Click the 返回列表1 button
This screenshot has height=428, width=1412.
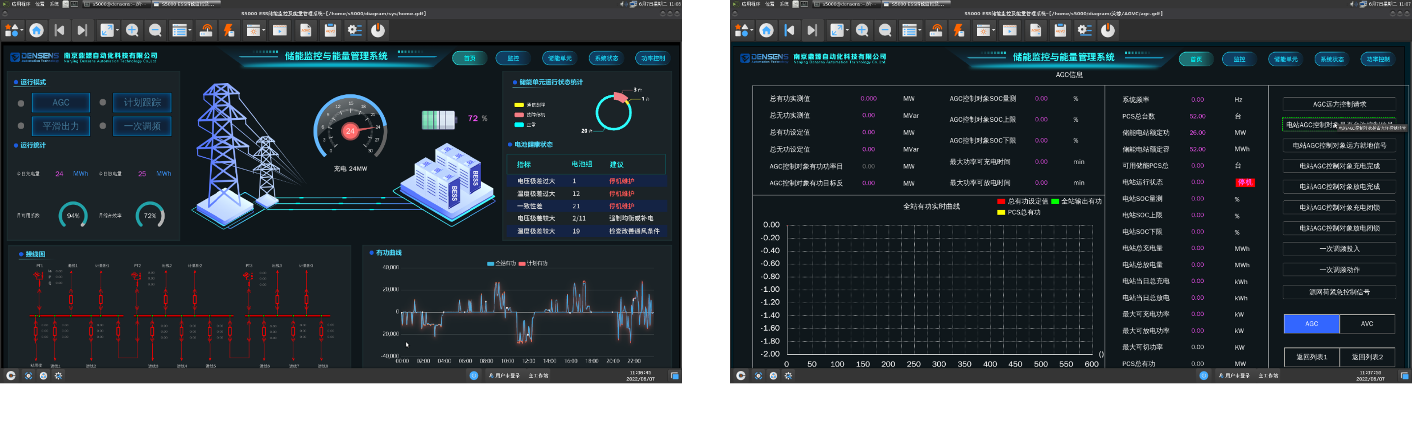[x=1312, y=357]
